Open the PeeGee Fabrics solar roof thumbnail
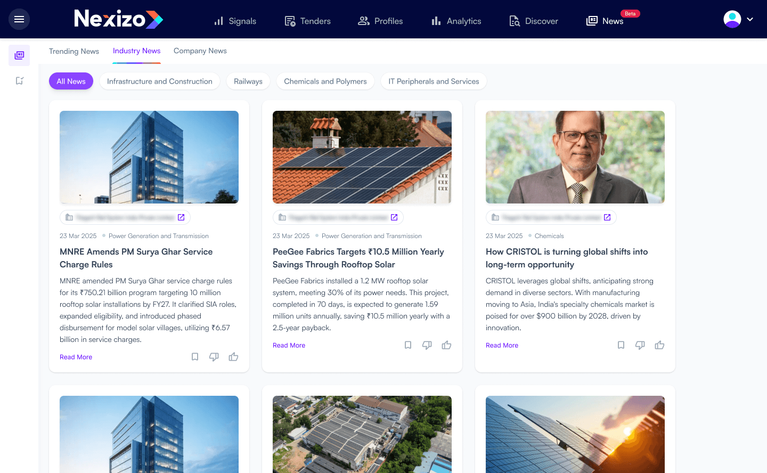 click(362, 157)
